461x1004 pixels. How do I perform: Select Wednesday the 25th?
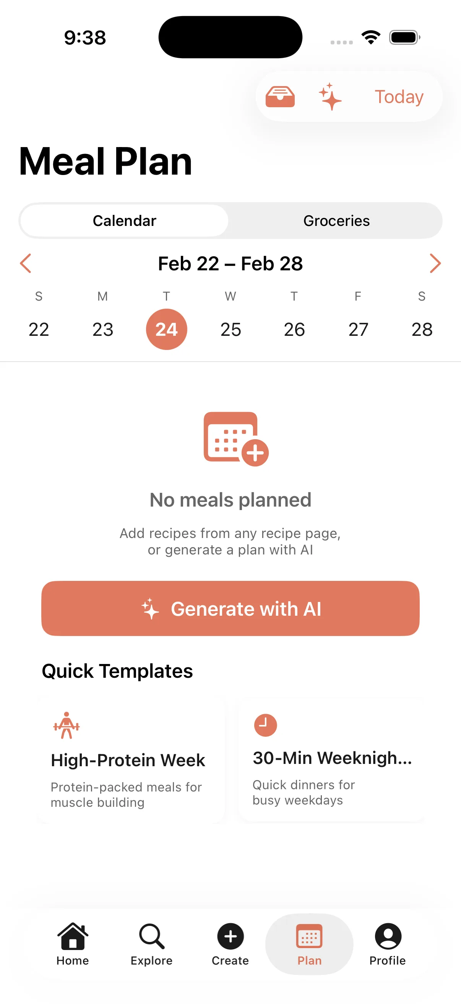point(230,329)
